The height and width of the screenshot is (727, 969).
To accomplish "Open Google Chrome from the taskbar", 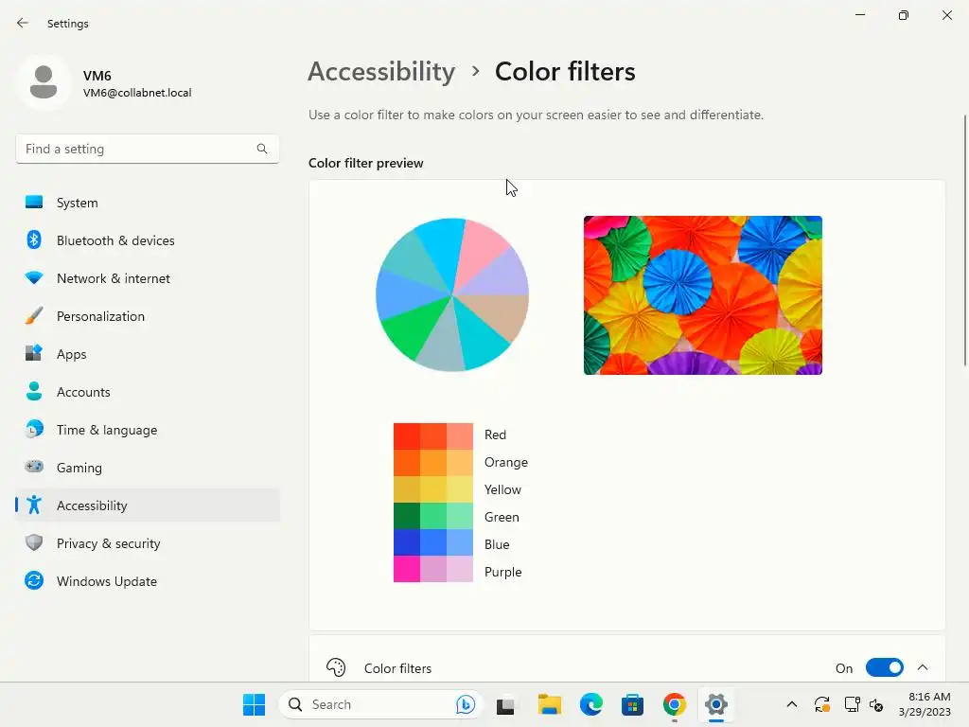I will tap(674, 704).
